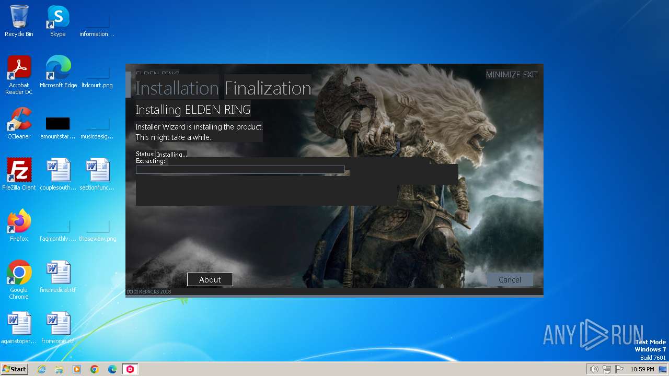The height and width of the screenshot is (376, 669).
Task: Open Edge from the taskbar
Action: [x=112, y=369]
